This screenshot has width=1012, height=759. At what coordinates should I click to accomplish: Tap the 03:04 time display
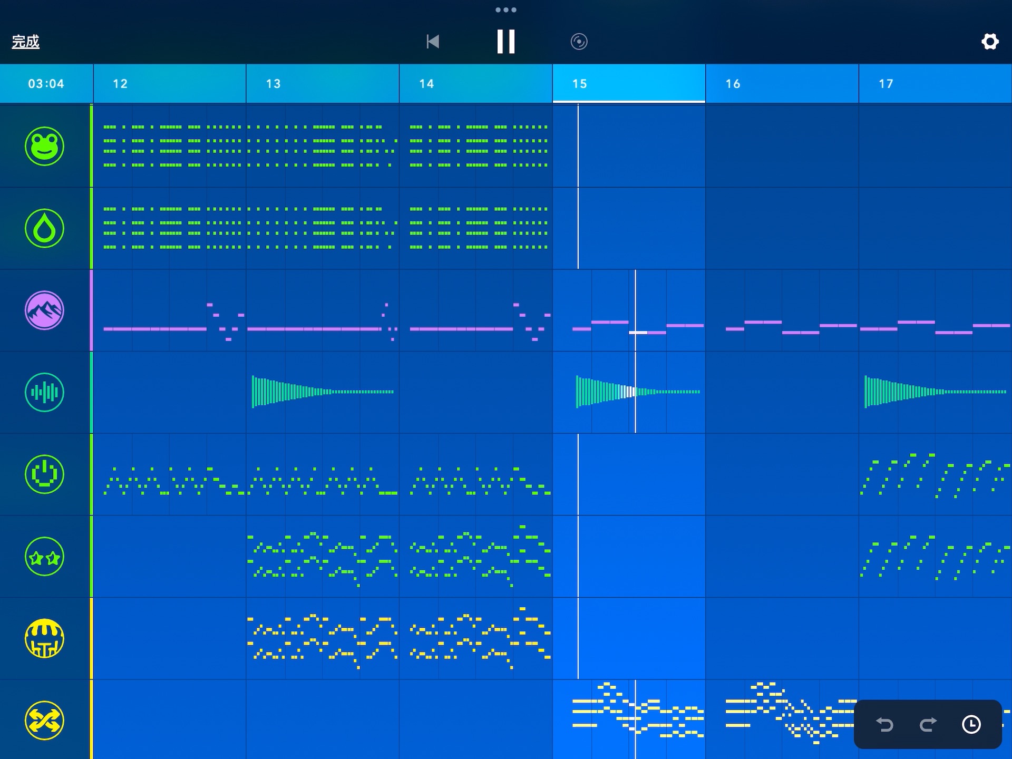[46, 84]
